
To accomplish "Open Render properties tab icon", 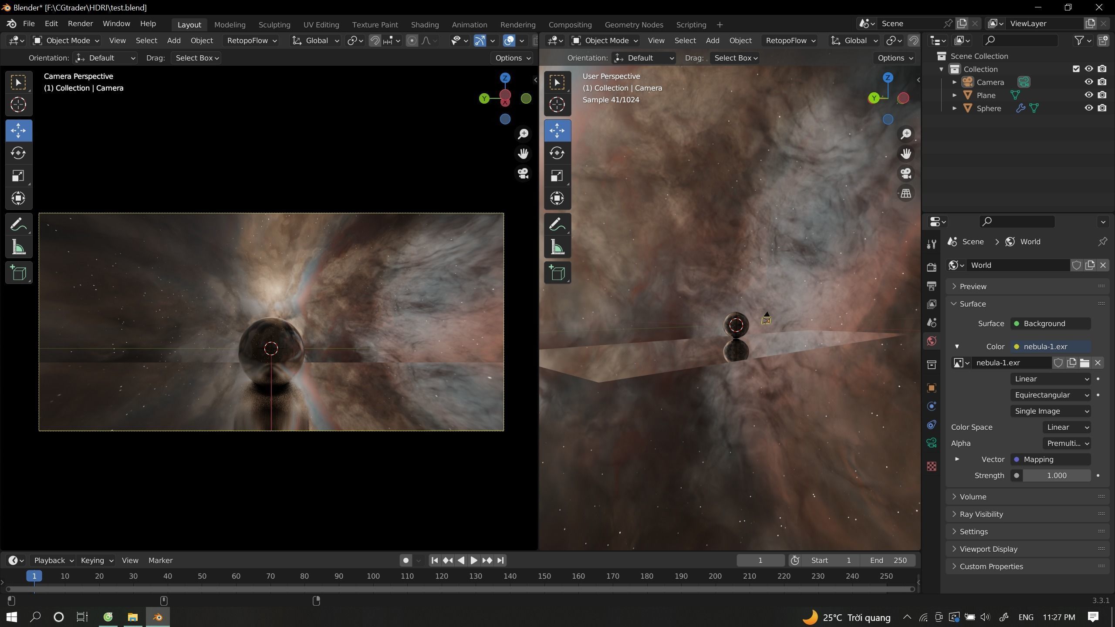I will pos(932,267).
